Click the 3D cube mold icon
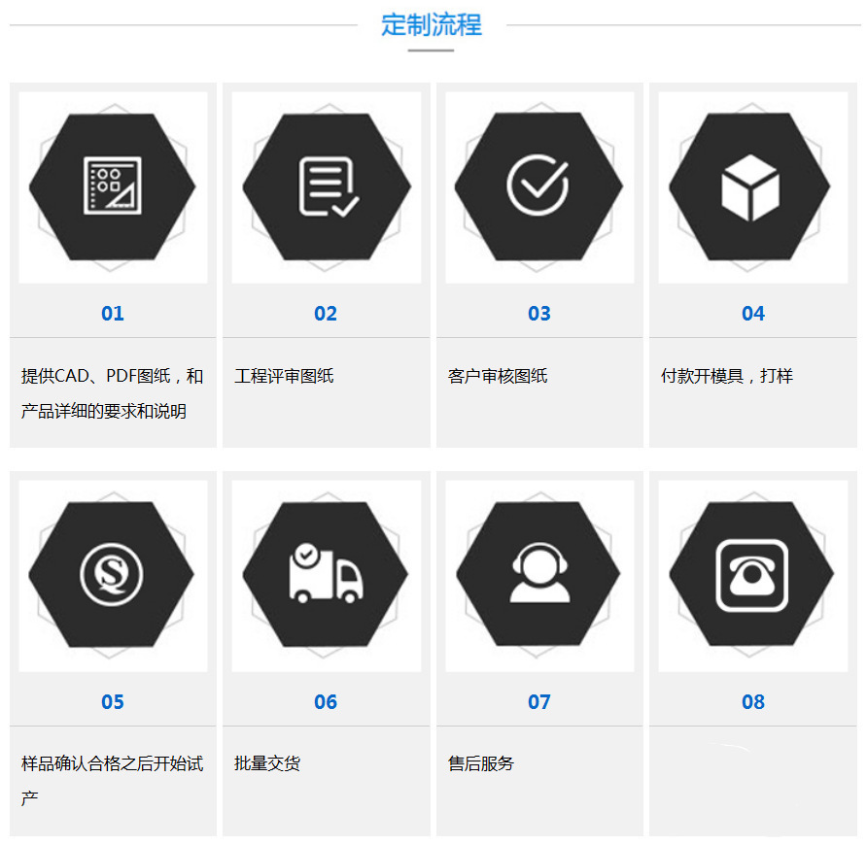The width and height of the screenshot is (867, 845). coord(750,186)
